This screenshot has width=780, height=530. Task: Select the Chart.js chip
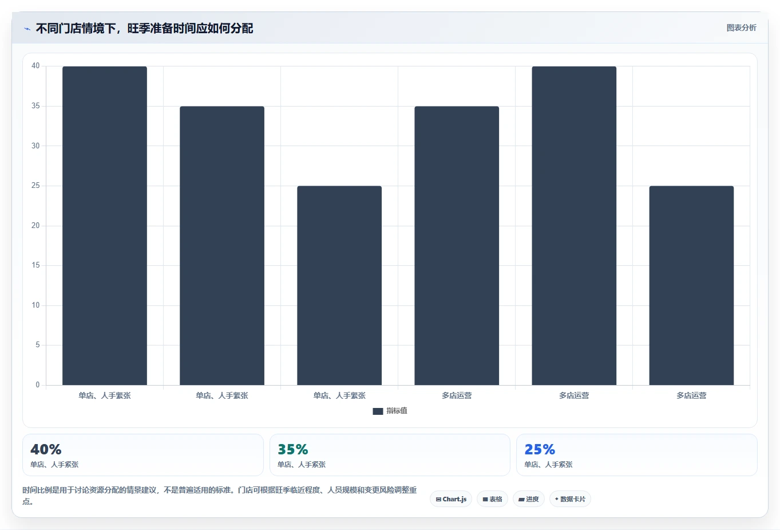pyautogui.click(x=451, y=499)
